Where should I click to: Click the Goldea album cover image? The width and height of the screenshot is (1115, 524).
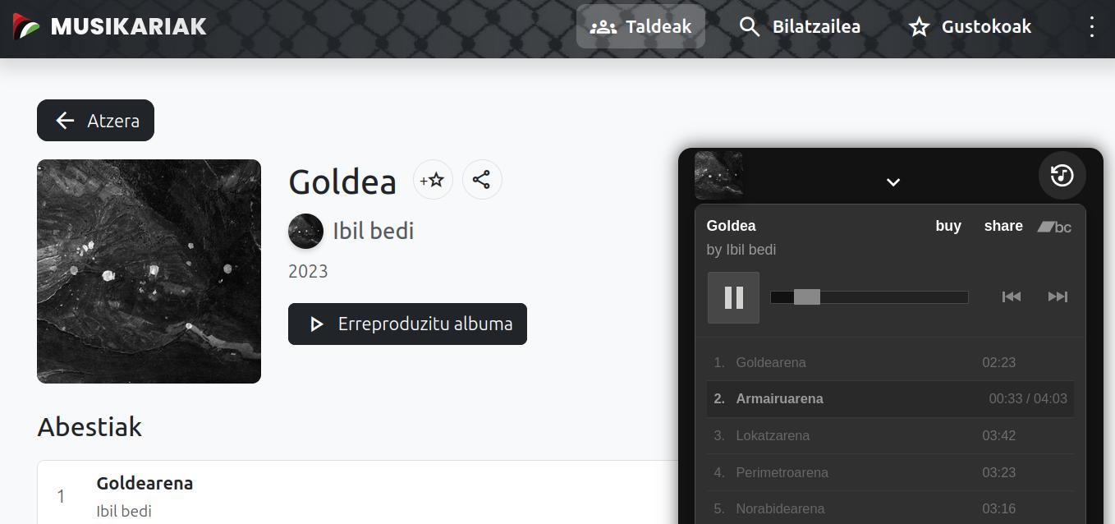tap(149, 271)
